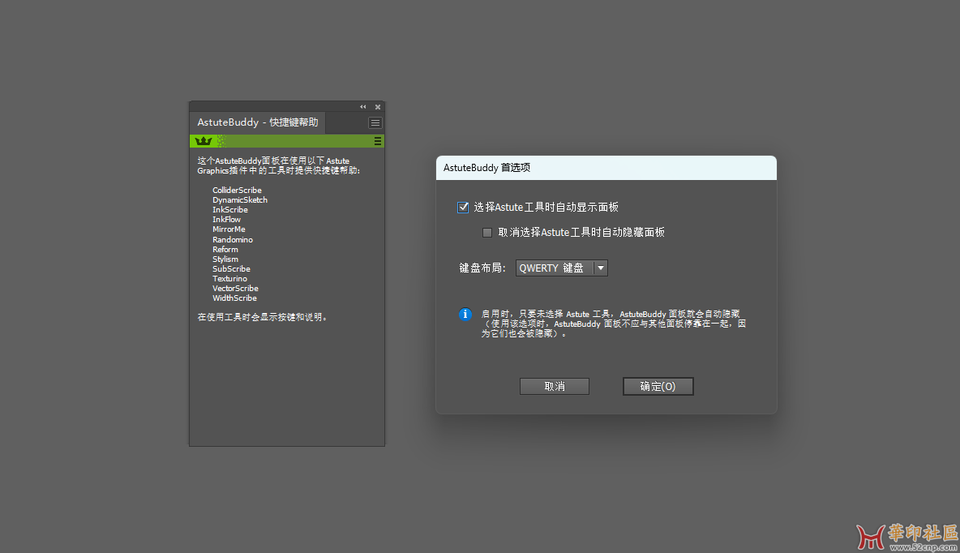Click Reform in the tool list
960x553 pixels.
[225, 250]
